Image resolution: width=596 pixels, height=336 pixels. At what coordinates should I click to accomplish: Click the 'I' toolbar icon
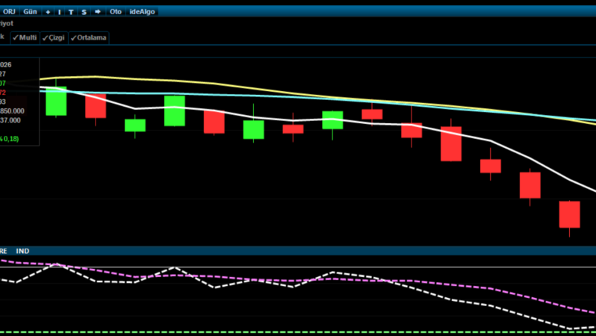point(59,12)
